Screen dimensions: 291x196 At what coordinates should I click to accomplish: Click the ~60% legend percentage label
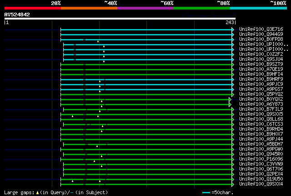tap(167, 3)
